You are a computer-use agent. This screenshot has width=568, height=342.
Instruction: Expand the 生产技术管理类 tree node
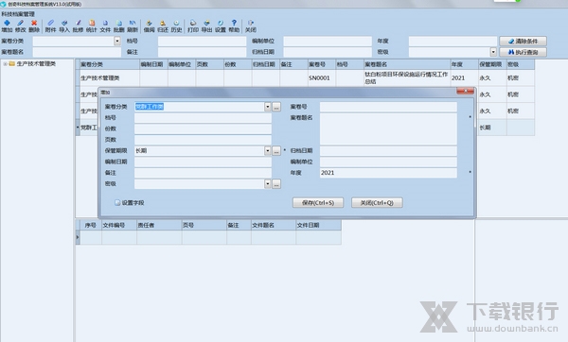[5, 64]
